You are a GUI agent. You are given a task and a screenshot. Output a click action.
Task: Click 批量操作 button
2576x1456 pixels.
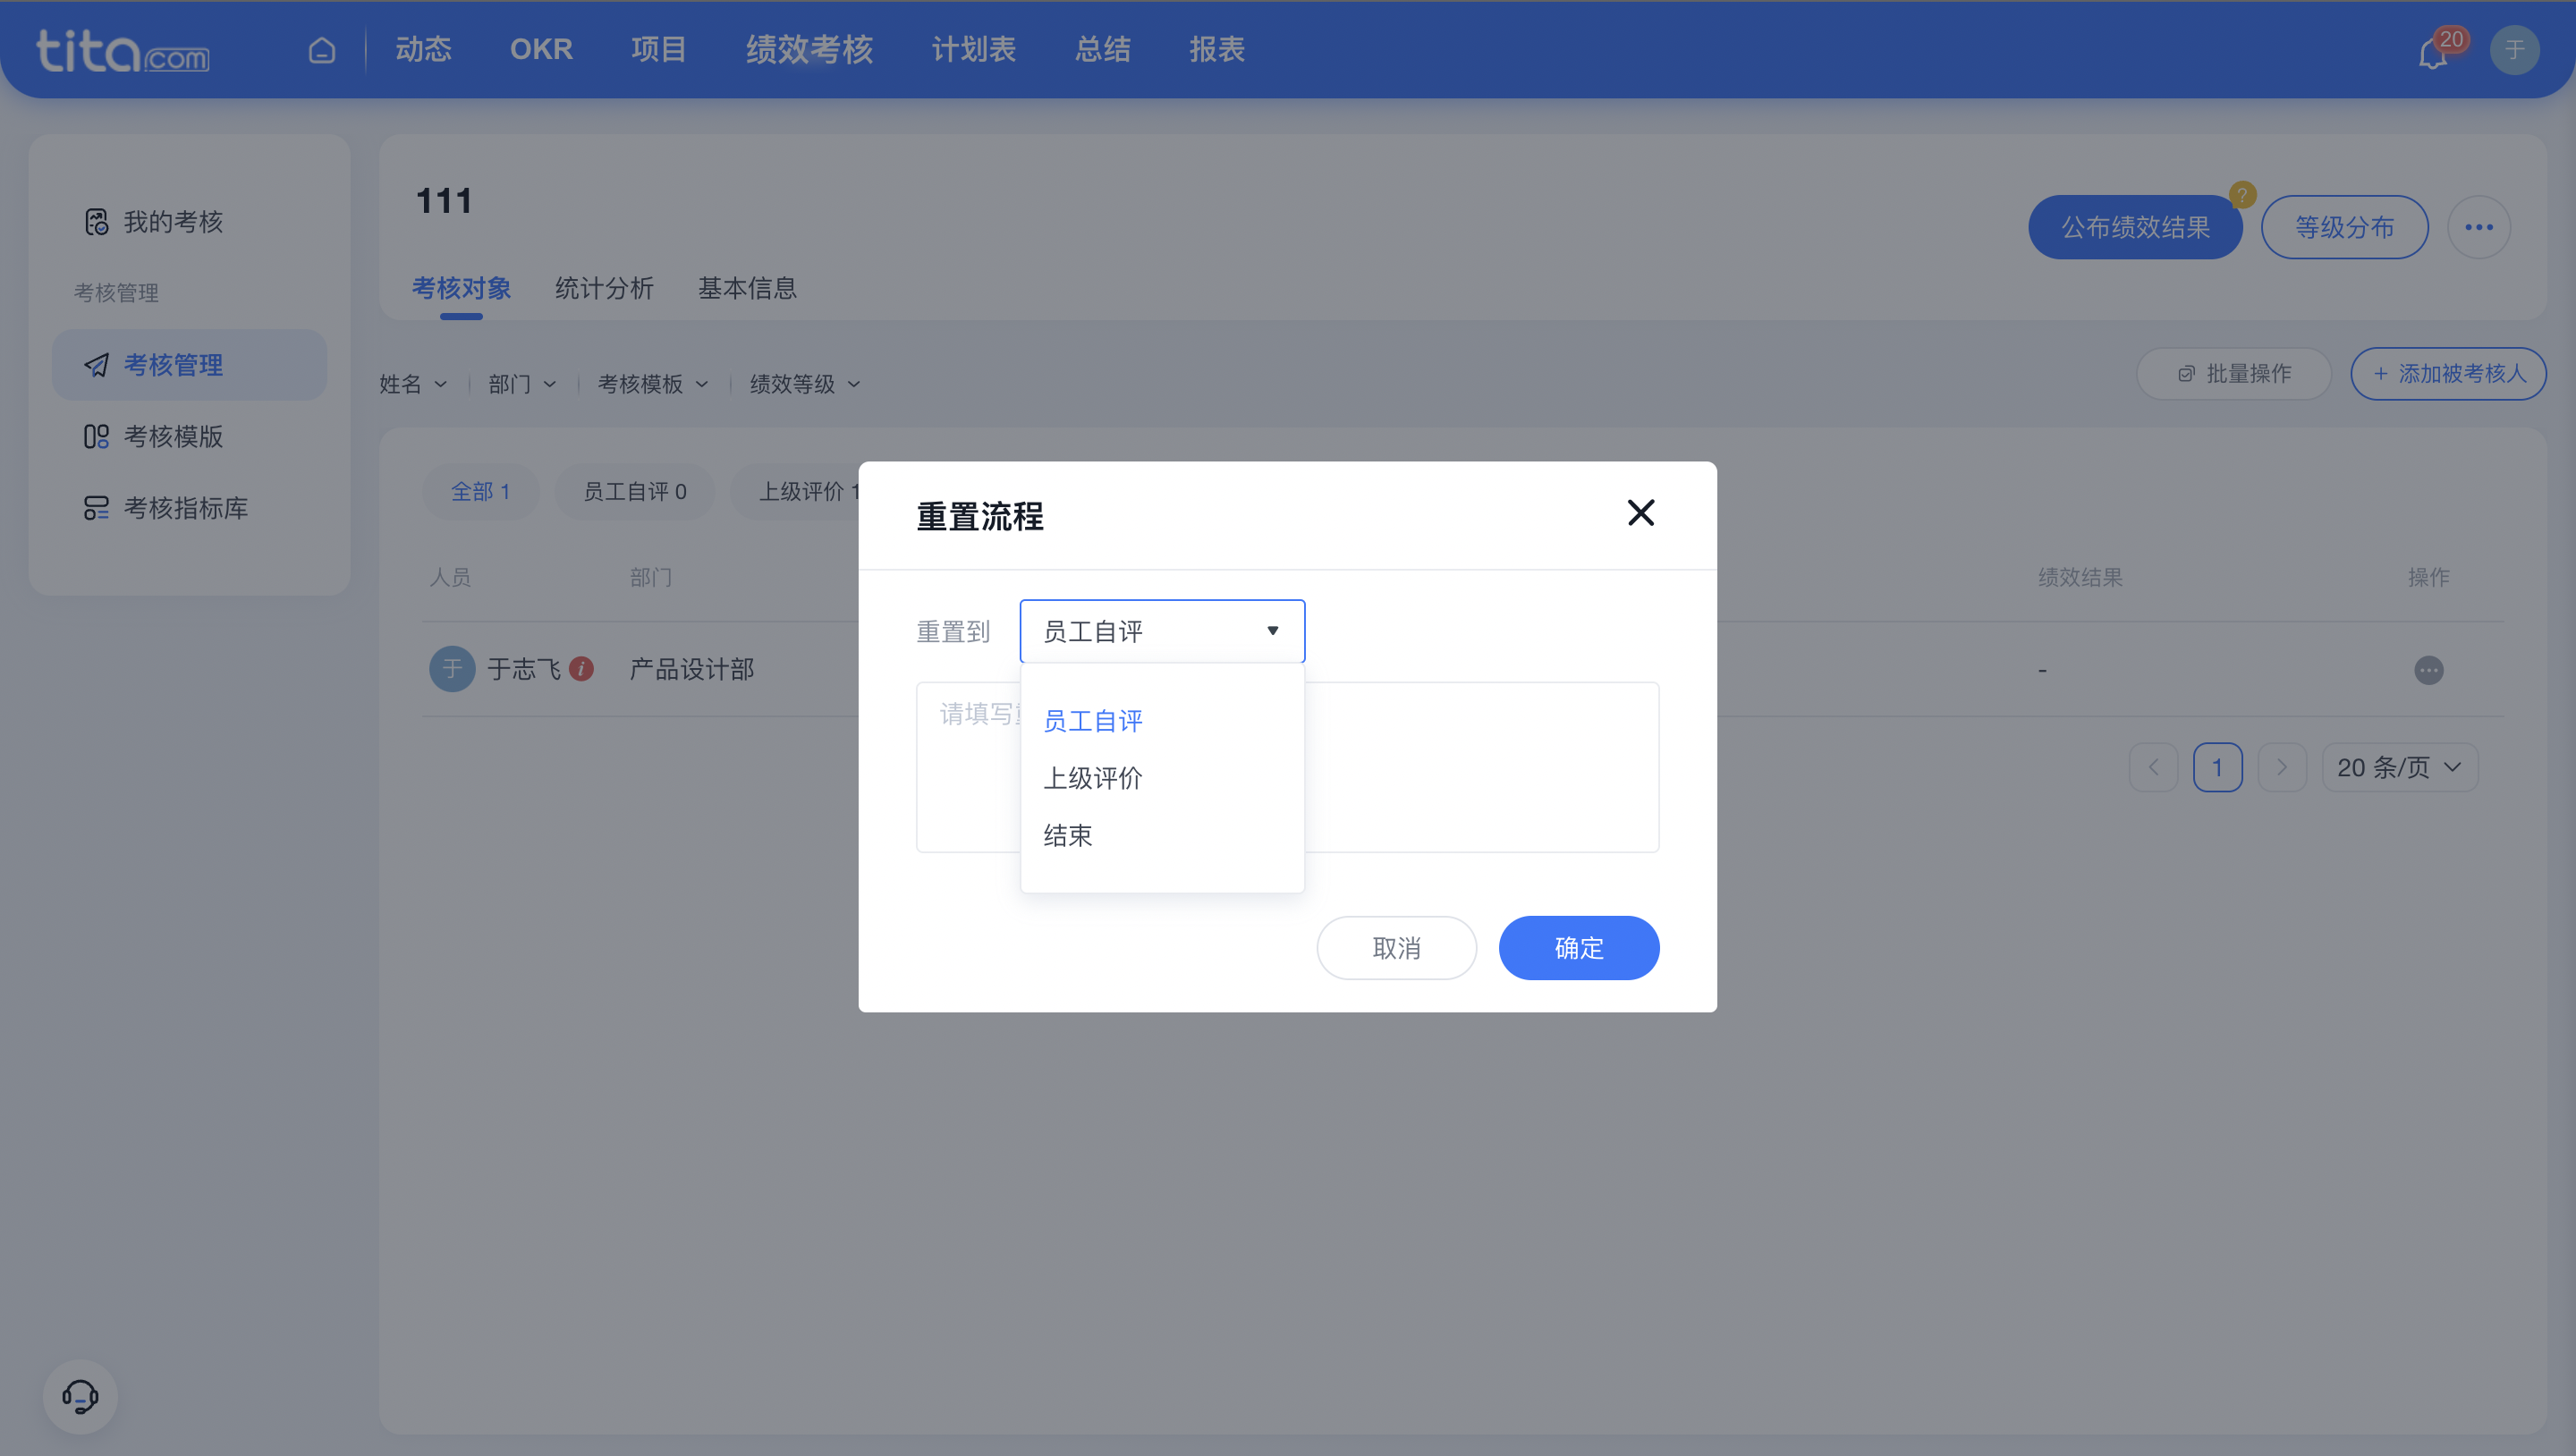pos(2233,373)
